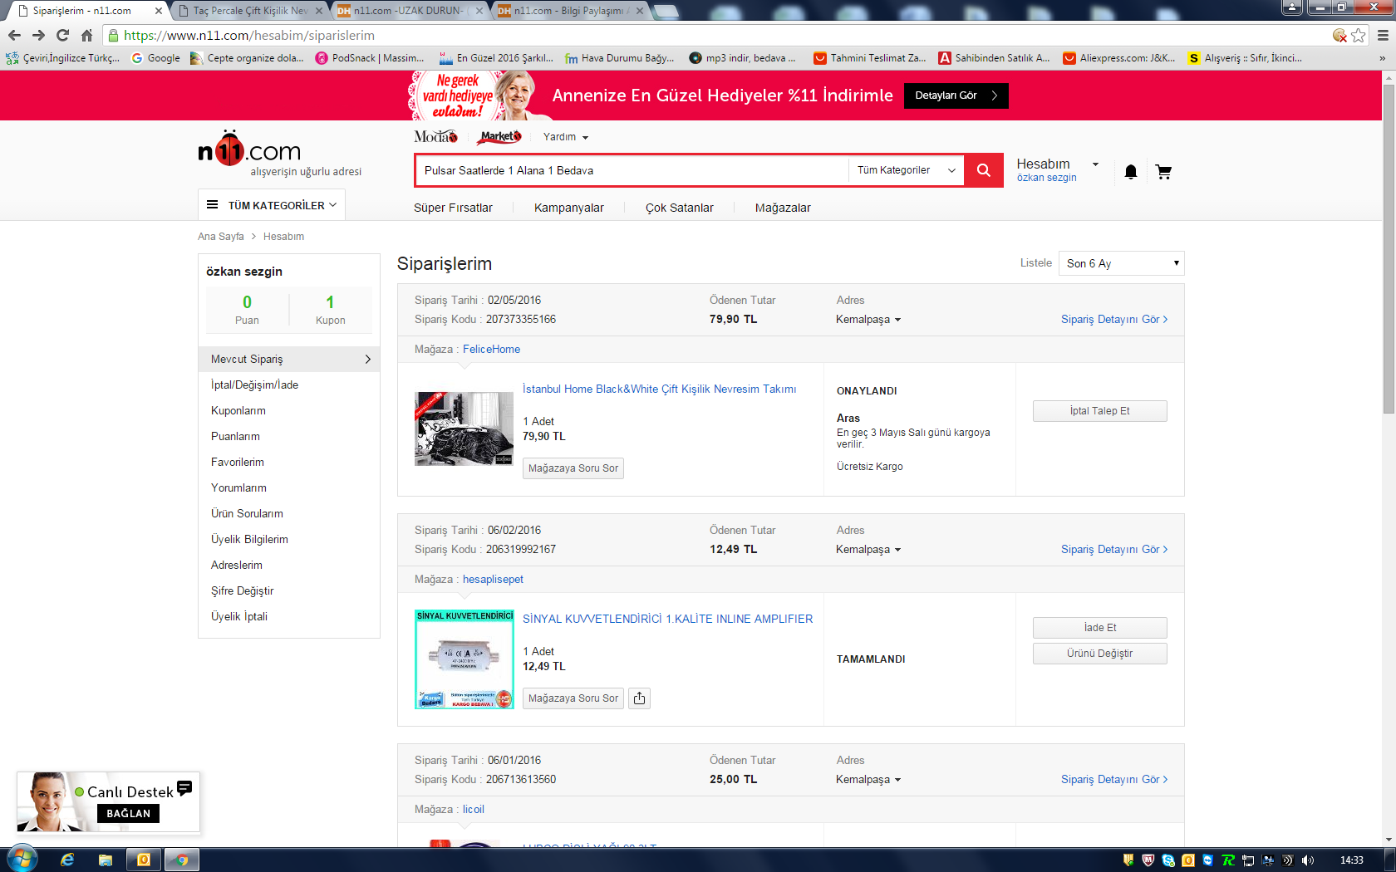Click the browser home icon

tap(86, 35)
